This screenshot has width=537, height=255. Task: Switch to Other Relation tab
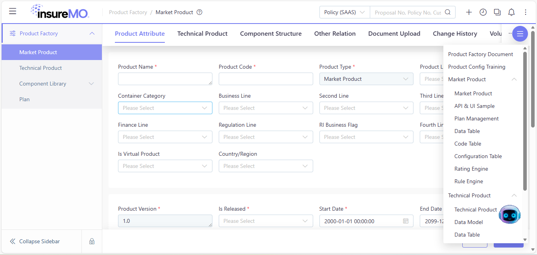(335, 34)
